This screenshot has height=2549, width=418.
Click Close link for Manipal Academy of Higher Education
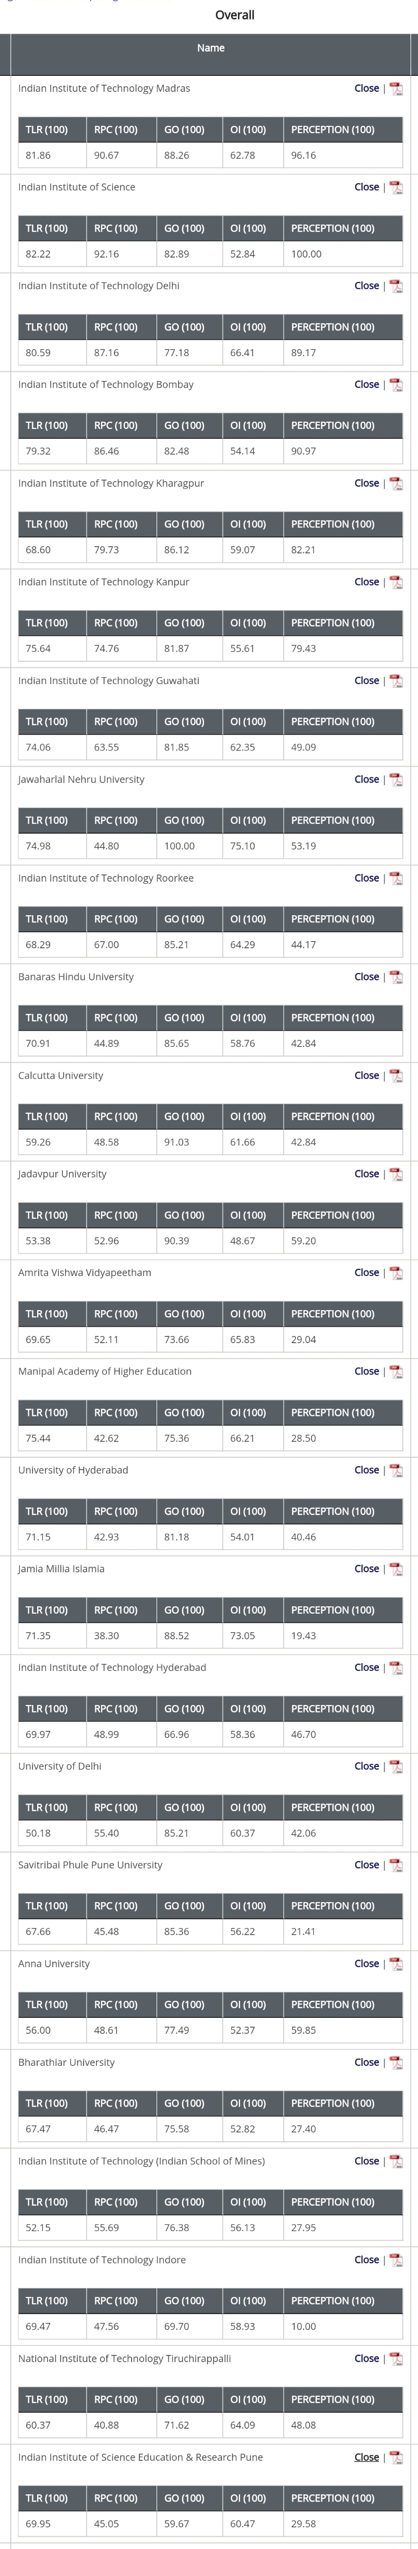pyautogui.click(x=366, y=1372)
